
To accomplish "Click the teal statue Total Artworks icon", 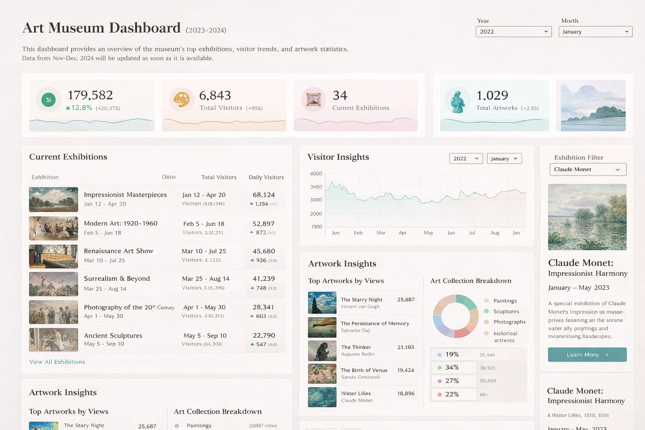I will [457, 100].
